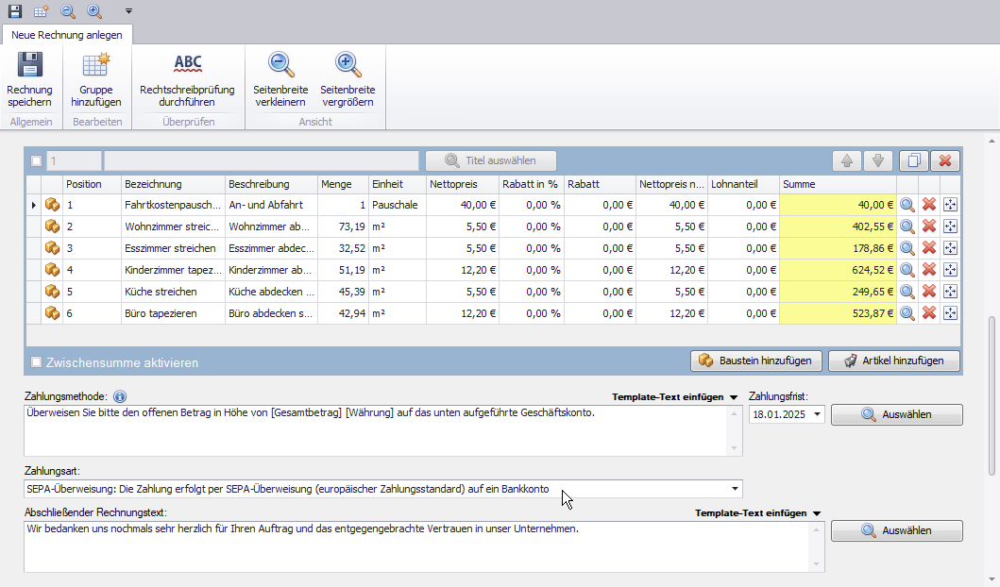This screenshot has height=587, width=1000.
Task: Click the save icon in quick access bar
Action: click(15, 10)
